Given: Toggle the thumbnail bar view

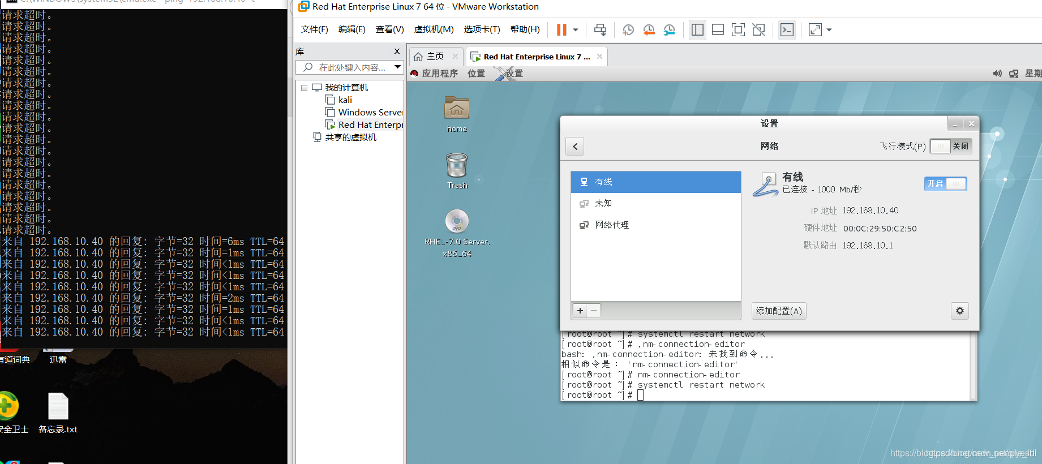Looking at the screenshot, I should 718,30.
